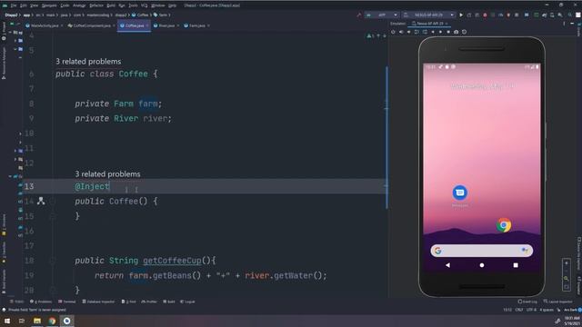Close the Coffee.java tab

(147, 25)
